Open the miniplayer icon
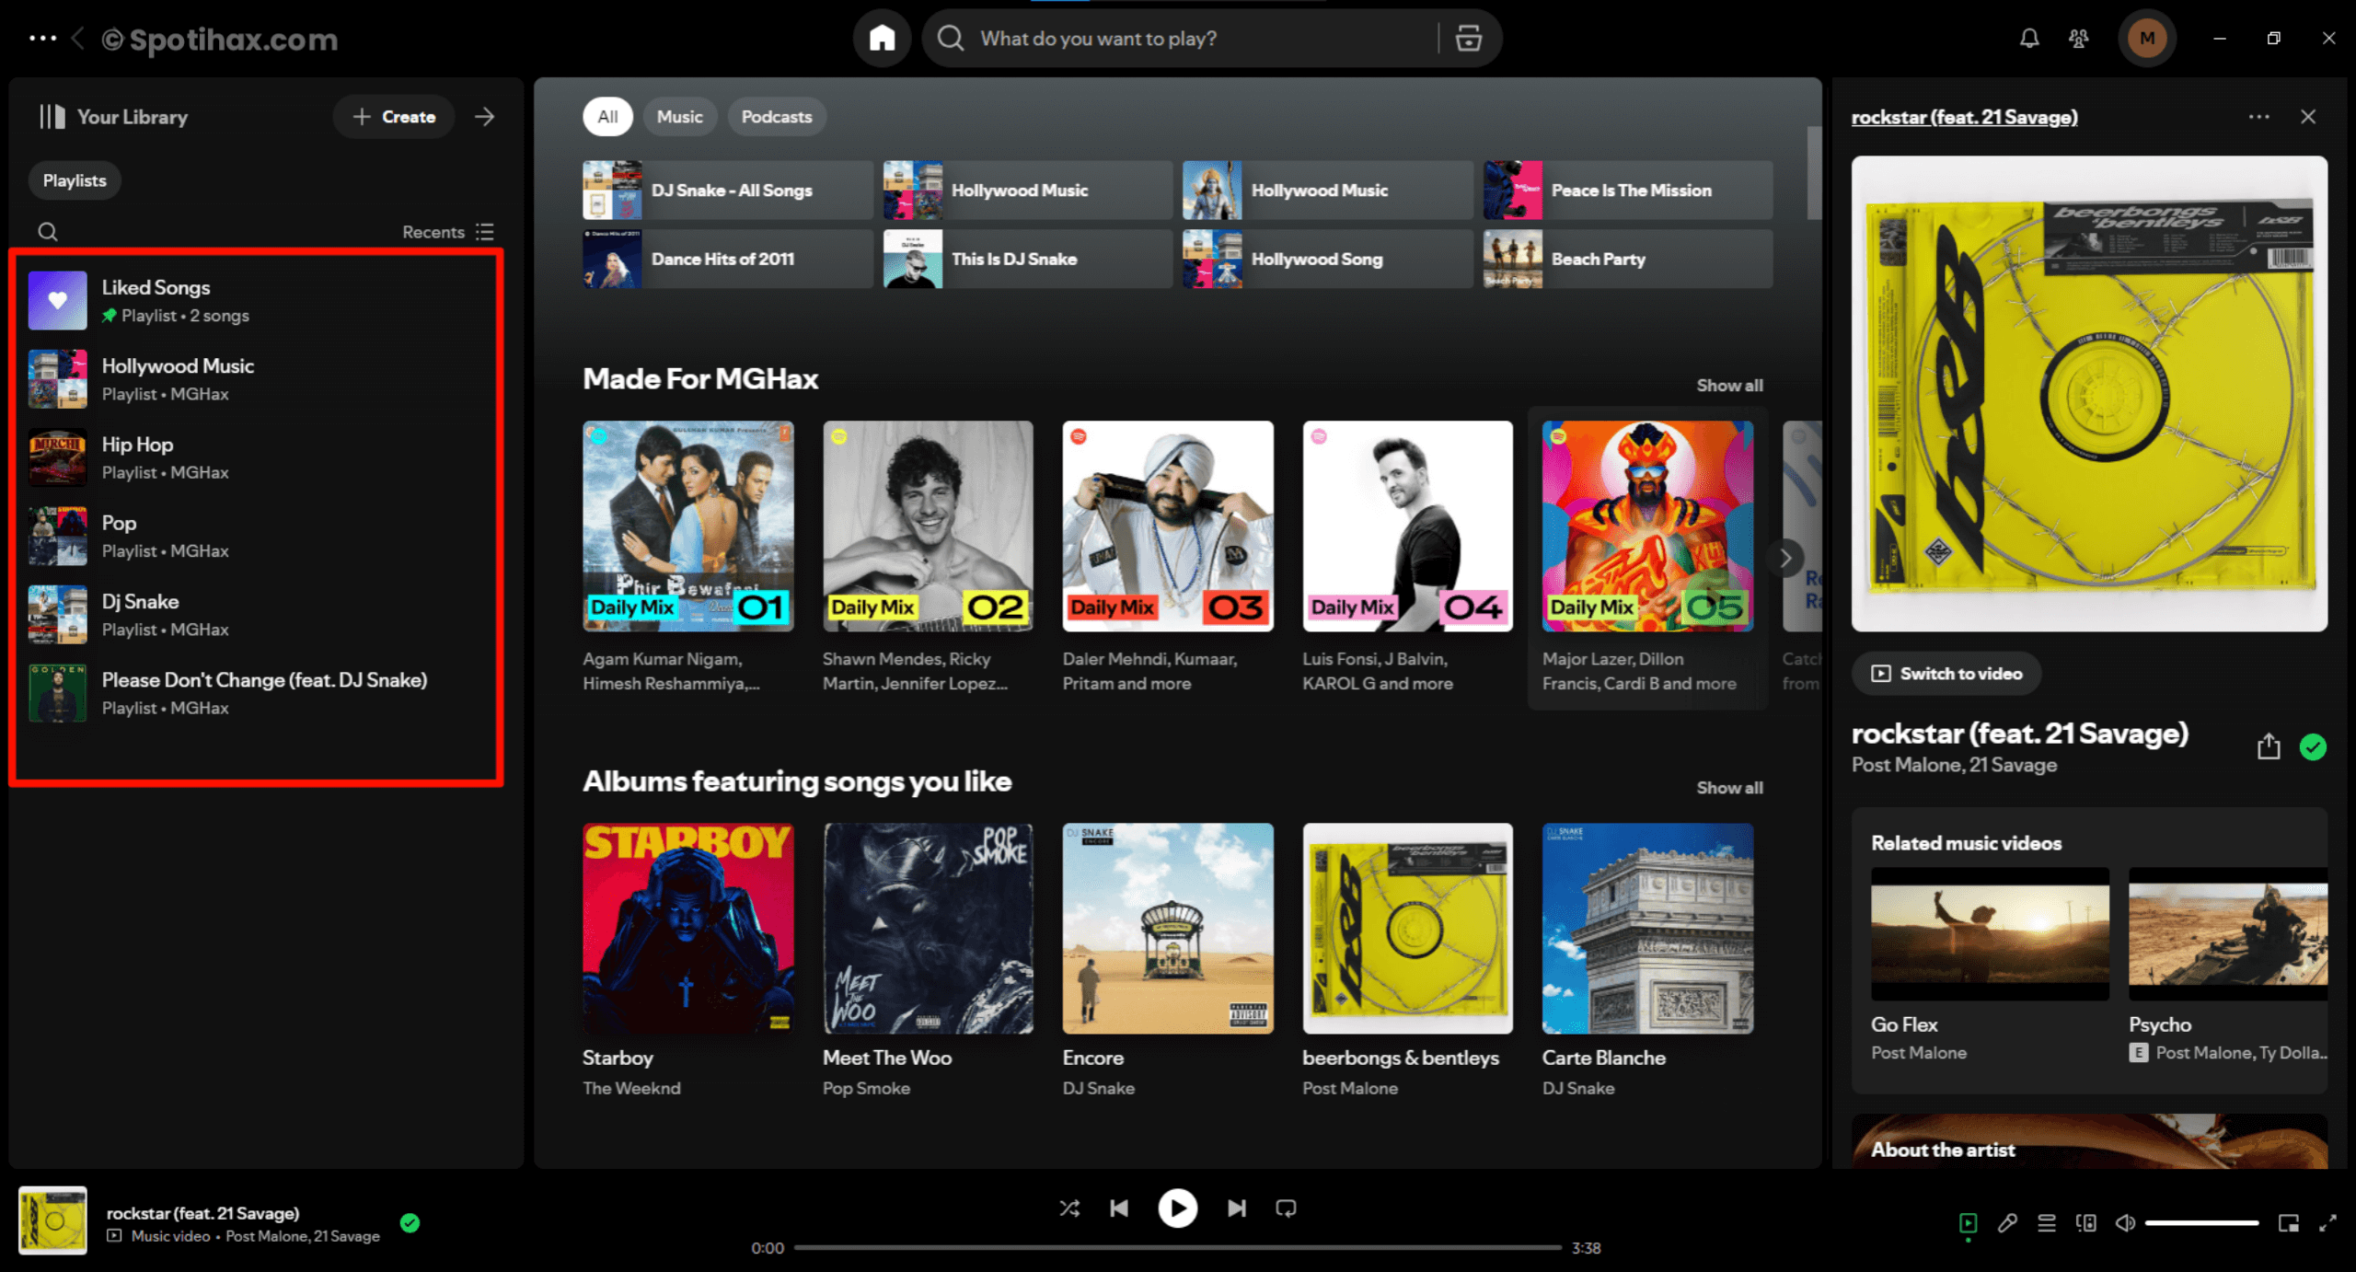The height and width of the screenshot is (1272, 2356). pyautogui.click(x=2288, y=1222)
